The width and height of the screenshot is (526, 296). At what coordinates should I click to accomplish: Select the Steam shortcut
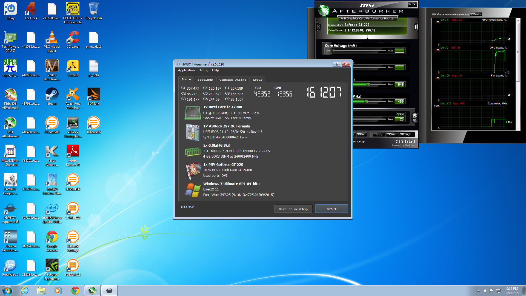[52, 97]
